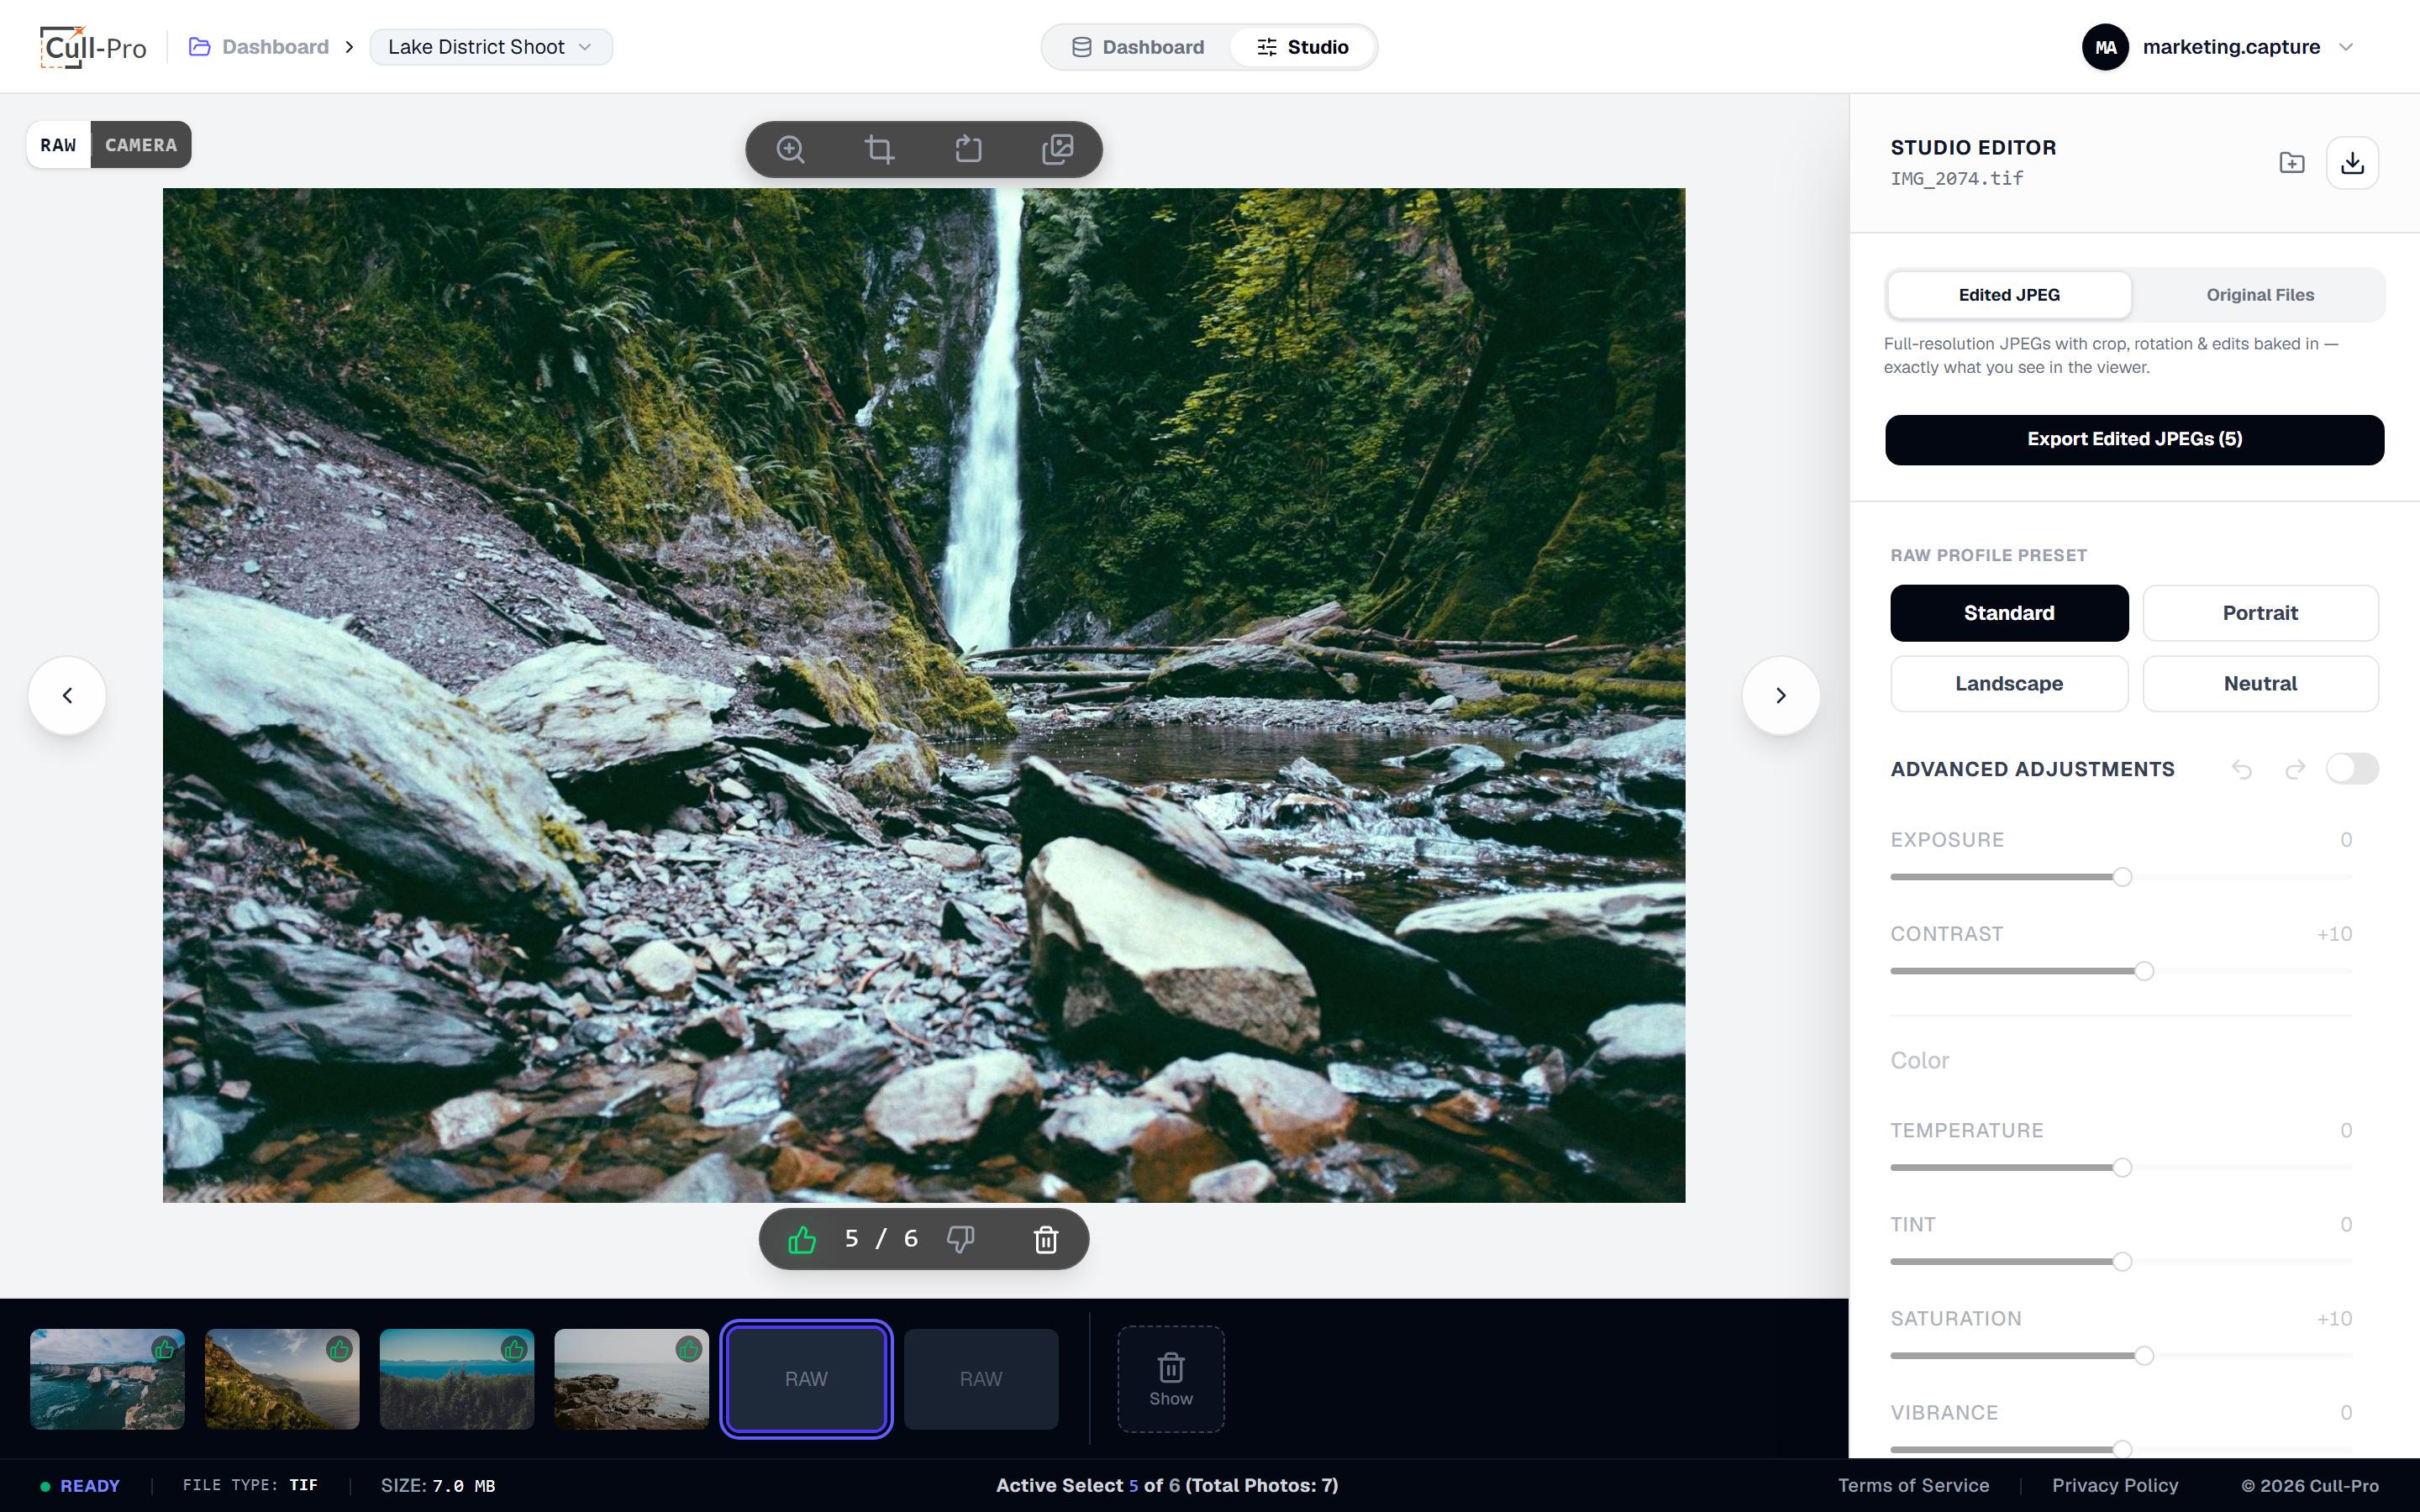Show deleted photos trash bin
2420x1512 pixels.
[1171, 1379]
